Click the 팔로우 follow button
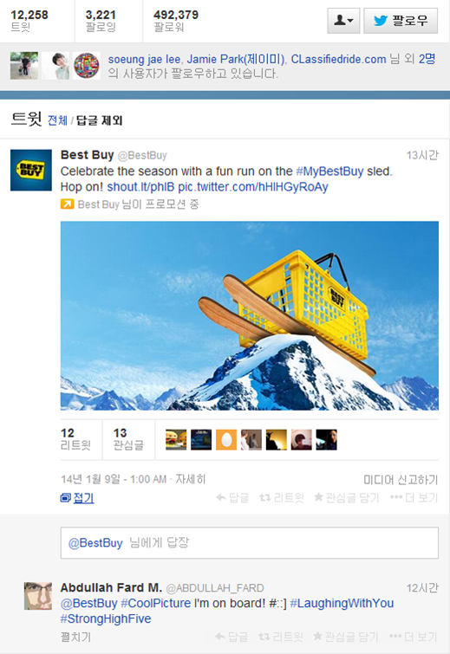The height and width of the screenshot is (654, 450). point(401,21)
